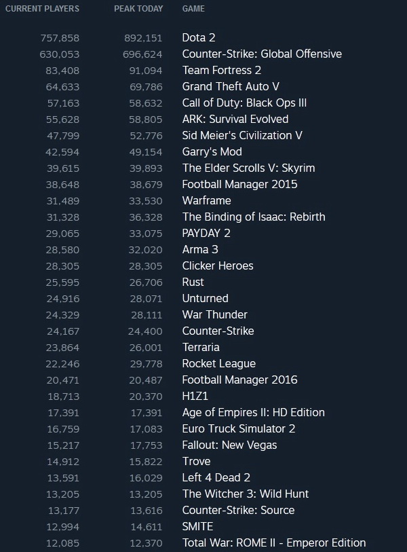Image resolution: width=407 pixels, height=552 pixels.
Task: Open Football Manager 2015 game page
Action: (x=239, y=184)
